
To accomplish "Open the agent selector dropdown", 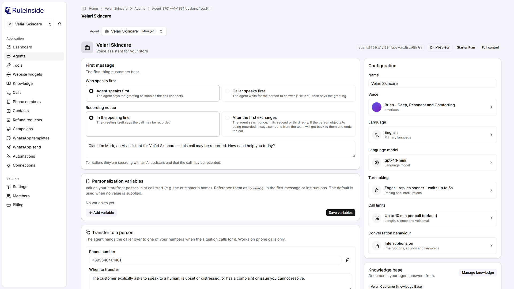I will click(x=134, y=31).
